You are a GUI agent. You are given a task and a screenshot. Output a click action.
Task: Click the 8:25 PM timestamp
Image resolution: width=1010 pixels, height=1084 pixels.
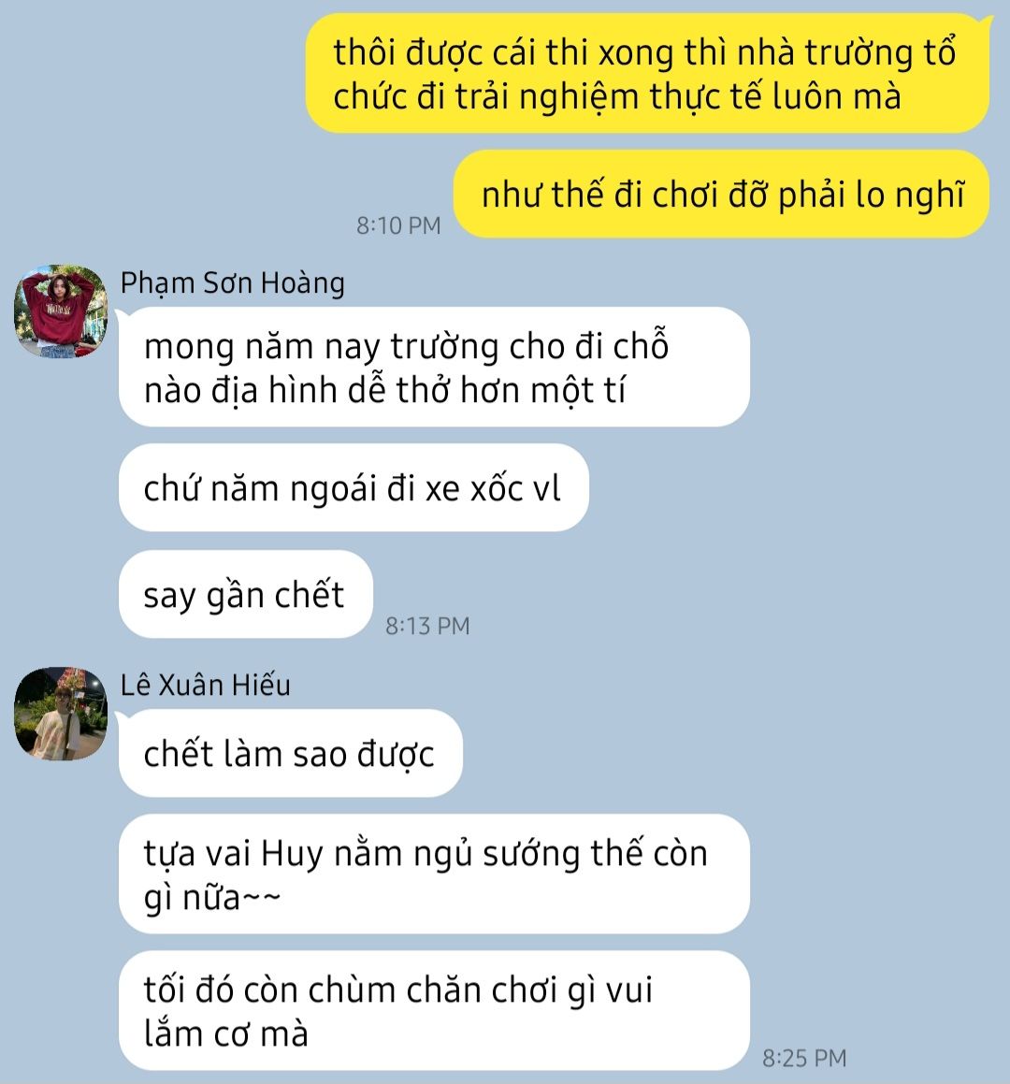point(804,1058)
